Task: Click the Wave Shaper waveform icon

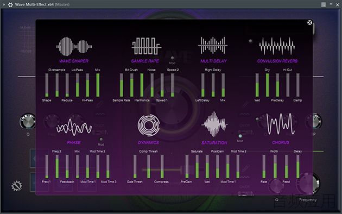Action: click(74, 47)
